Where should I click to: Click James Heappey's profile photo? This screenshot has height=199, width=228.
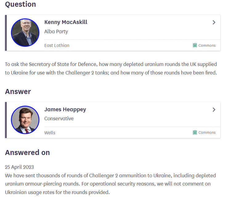25,120
